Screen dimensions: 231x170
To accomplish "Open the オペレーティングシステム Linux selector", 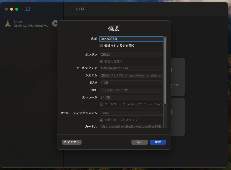I will tap(131, 113).
